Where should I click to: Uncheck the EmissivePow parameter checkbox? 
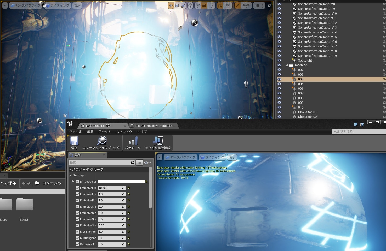click(77, 200)
